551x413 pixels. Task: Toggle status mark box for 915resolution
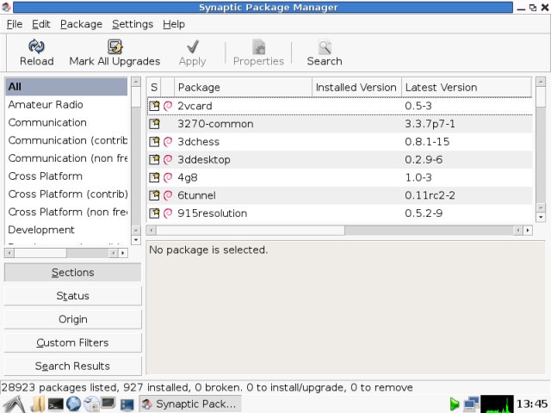point(154,213)
